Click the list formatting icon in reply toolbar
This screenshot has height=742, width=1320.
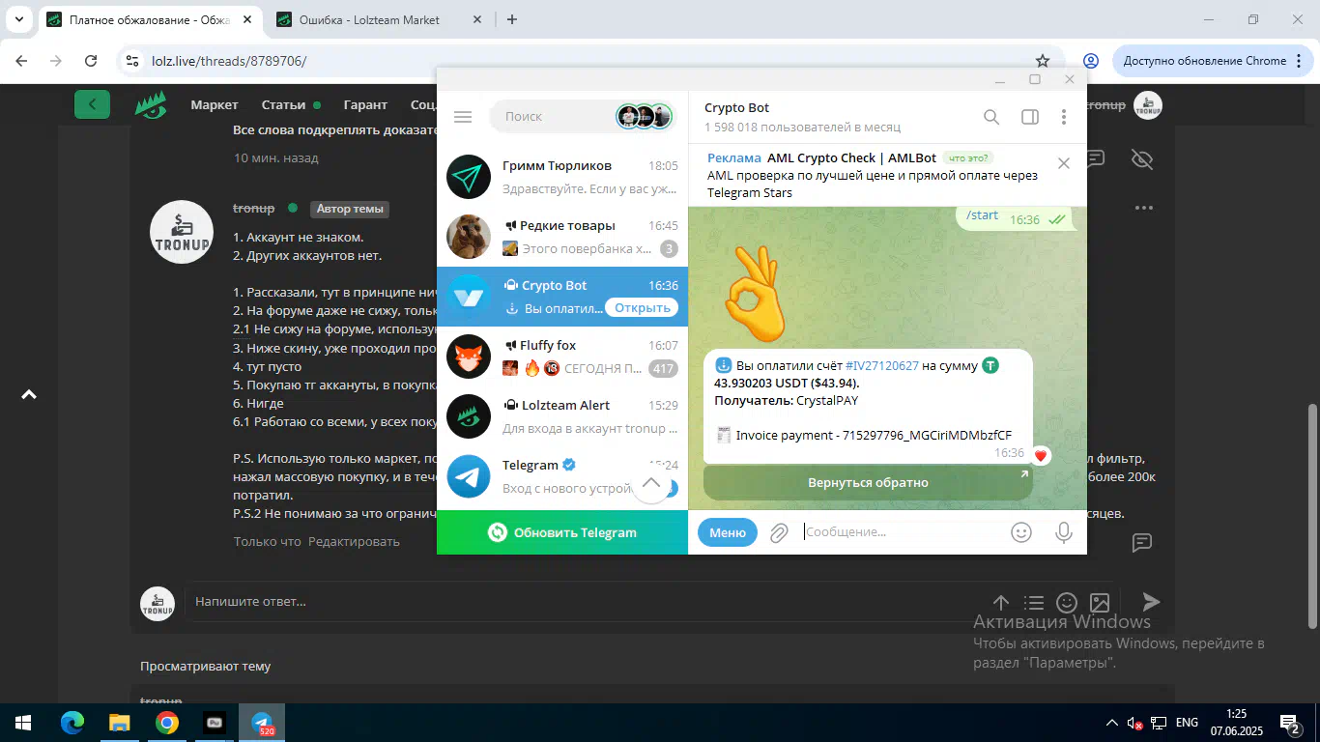pos(1034,602)
